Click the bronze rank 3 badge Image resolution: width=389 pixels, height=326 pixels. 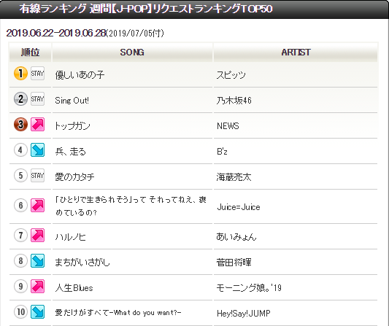click(20, 125)
